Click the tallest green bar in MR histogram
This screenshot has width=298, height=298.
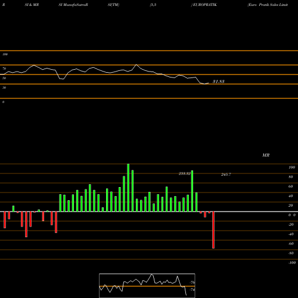point(128,188)
